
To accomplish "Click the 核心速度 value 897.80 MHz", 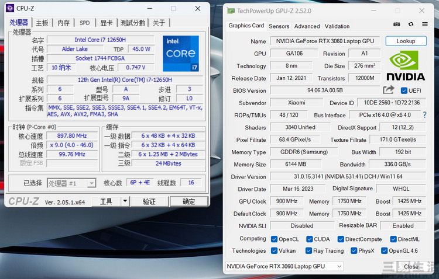I will tap(72, 136).
